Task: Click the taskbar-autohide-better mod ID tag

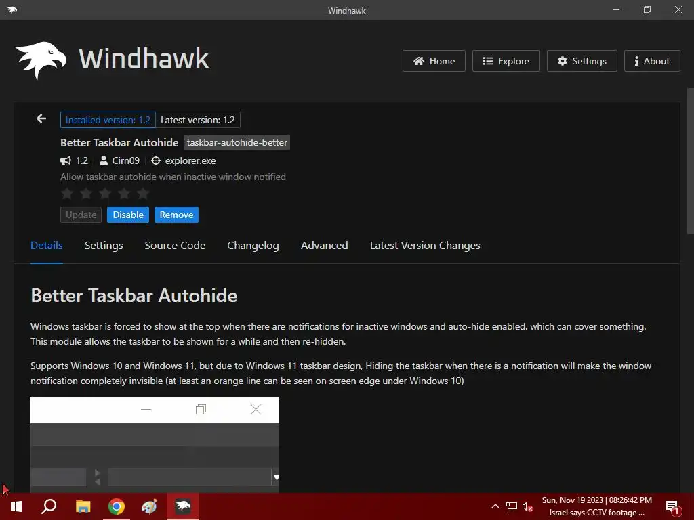Action: click(237, 142)
